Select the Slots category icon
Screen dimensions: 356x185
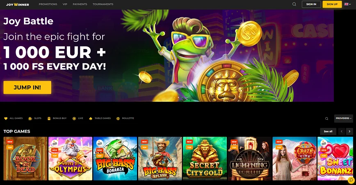point(30,118)
